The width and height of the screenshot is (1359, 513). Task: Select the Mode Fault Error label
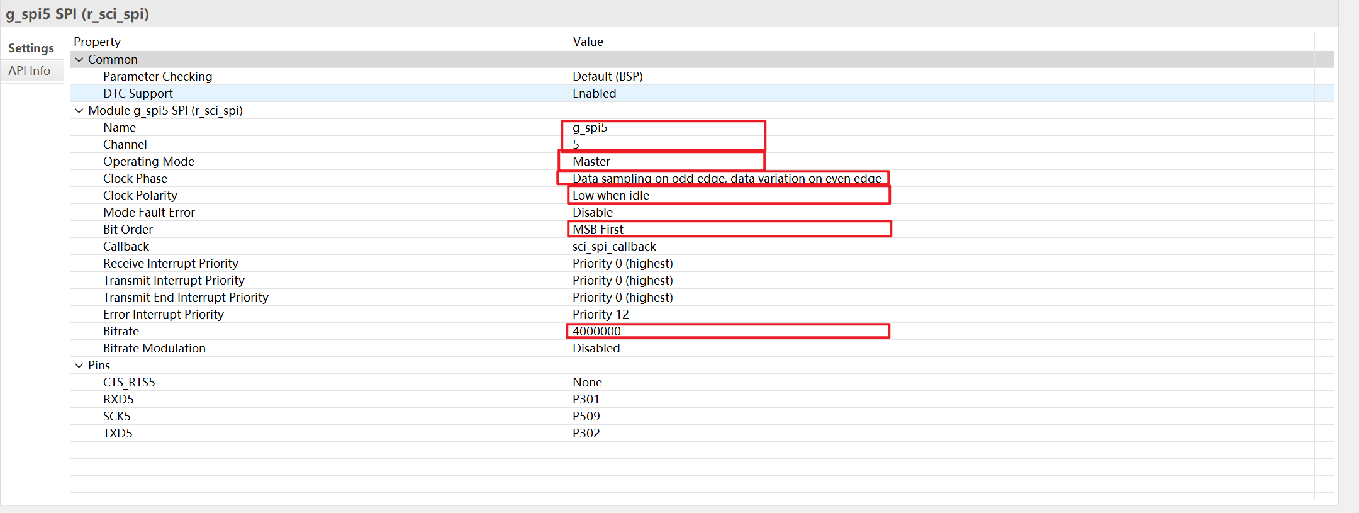pos(149,213)
